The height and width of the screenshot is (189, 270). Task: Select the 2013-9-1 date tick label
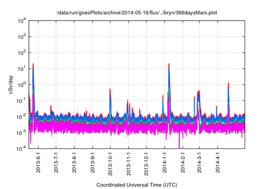click(x=92, y=162)
